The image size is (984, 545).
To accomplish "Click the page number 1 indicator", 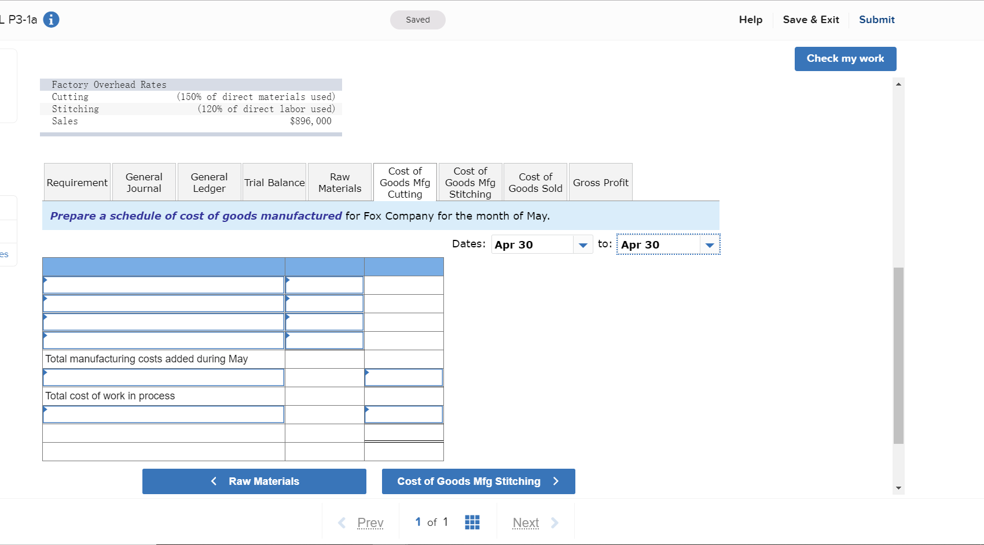I will tap(418, 522).
